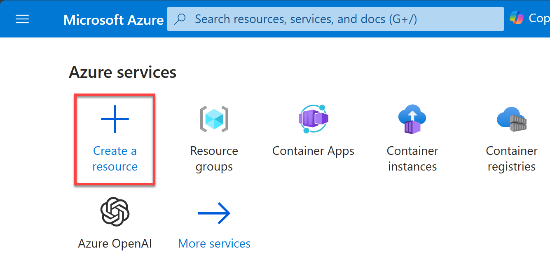The image size is (550, 276).
Task: Click the Container registries icon
Action: tap(511, 119)
